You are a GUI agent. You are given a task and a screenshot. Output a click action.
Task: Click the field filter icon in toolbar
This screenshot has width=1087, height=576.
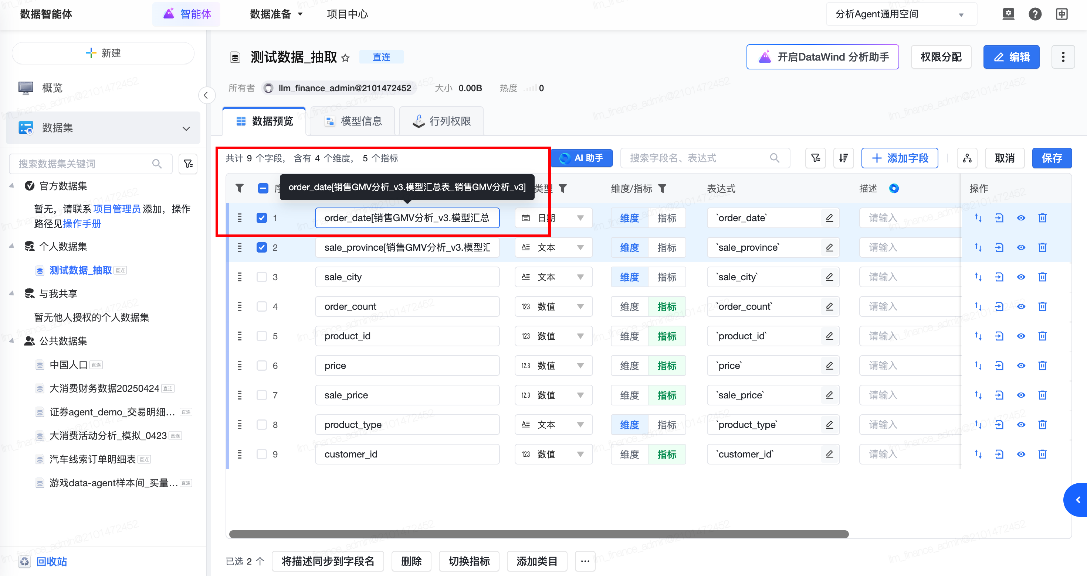pyautogui.click(x=815, y=158)
